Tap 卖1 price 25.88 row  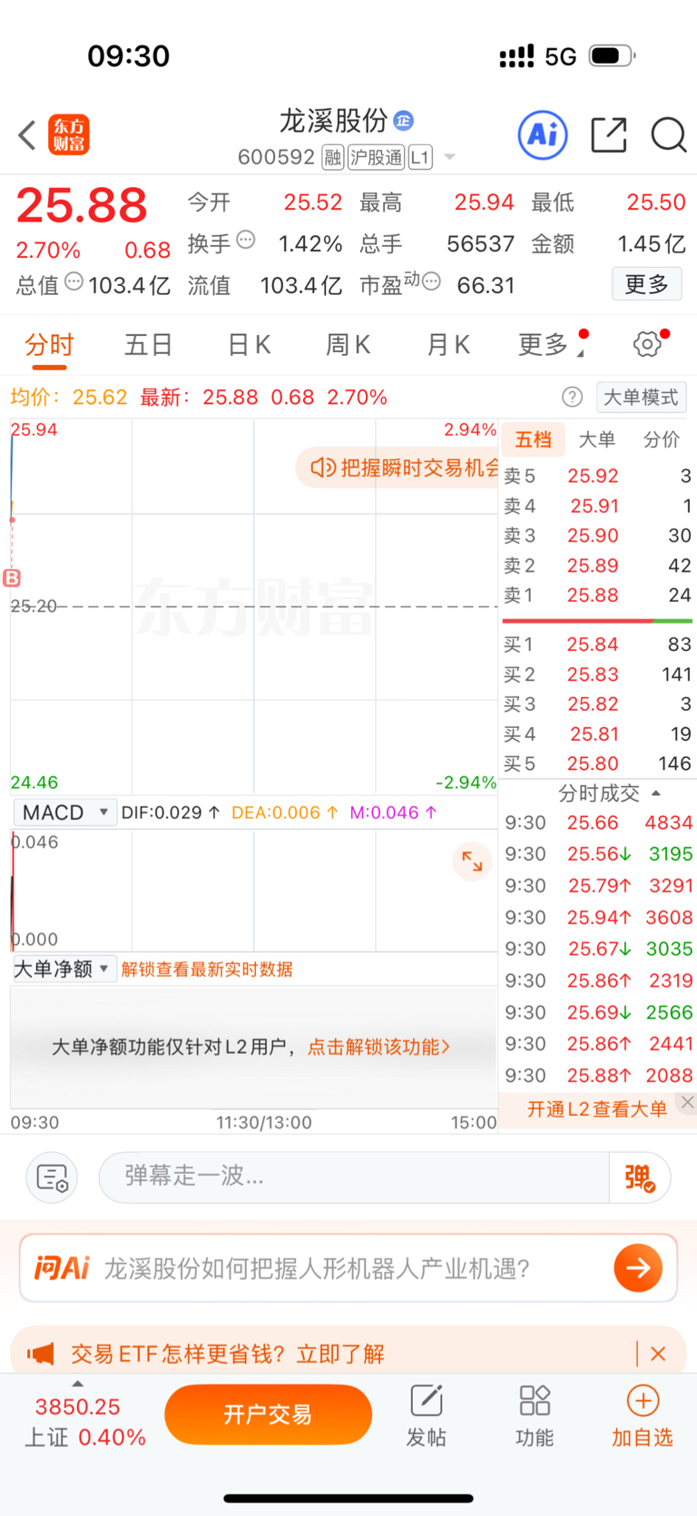point(598,596)
